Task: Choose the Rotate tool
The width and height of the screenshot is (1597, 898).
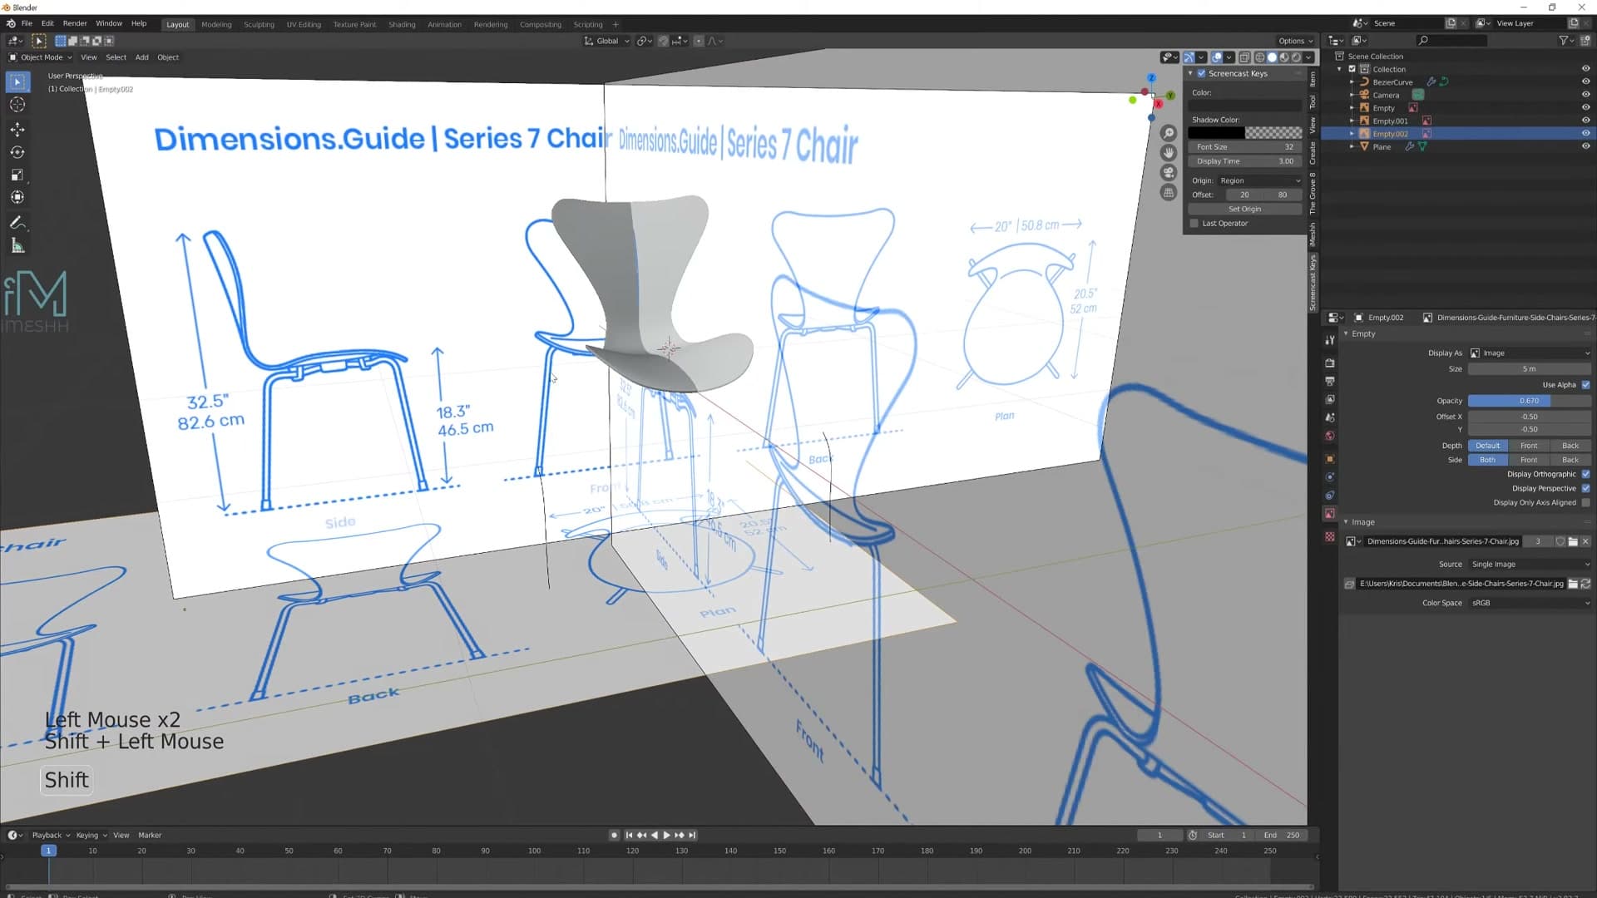Action: tap(17, 152)
